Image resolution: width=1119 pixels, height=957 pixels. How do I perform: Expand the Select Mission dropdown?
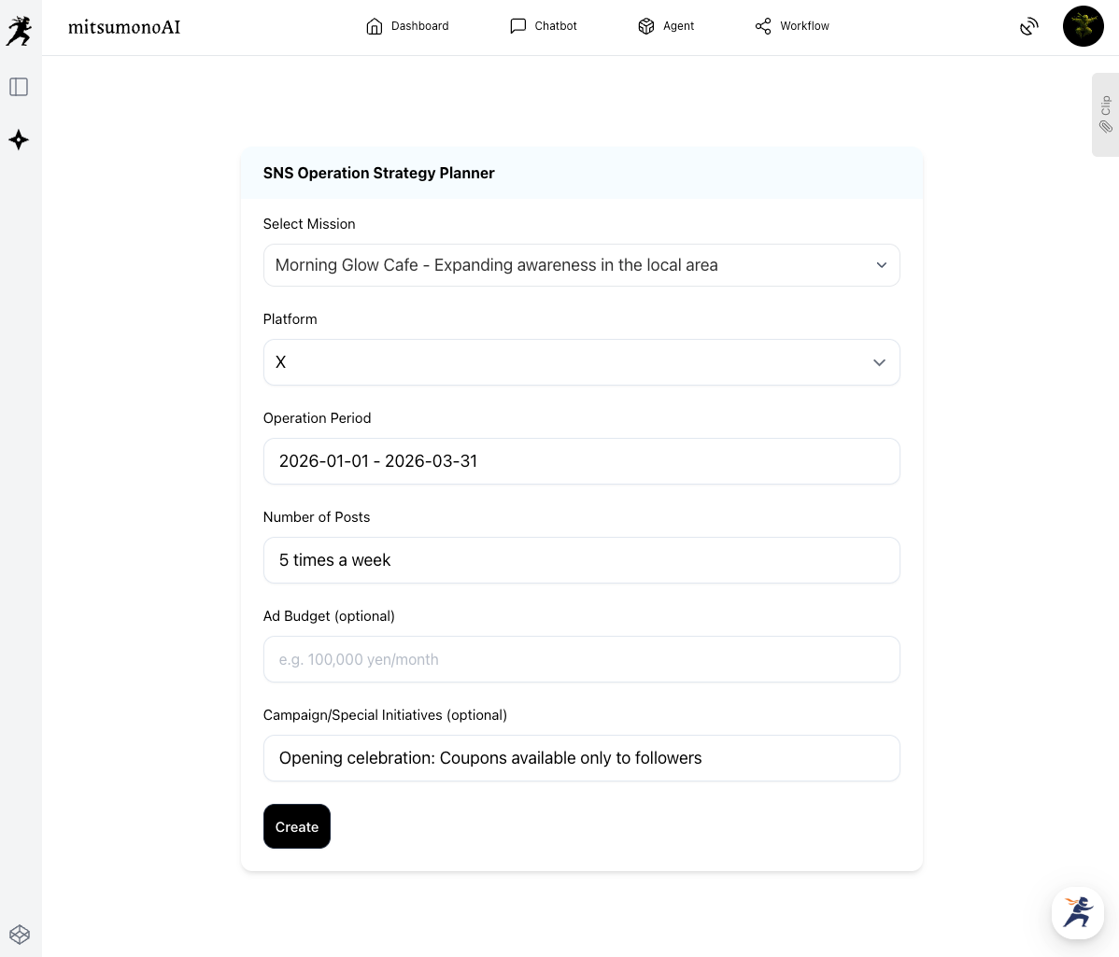coord(581,265)
